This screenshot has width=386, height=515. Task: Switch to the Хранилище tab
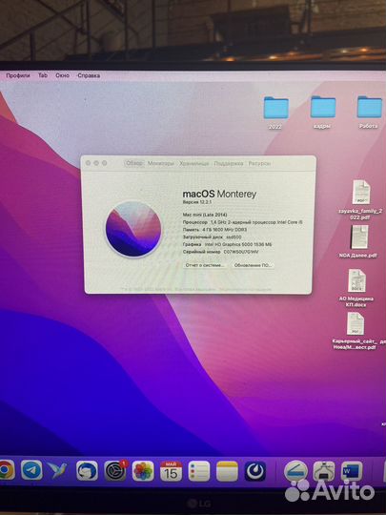click(194, 163)
